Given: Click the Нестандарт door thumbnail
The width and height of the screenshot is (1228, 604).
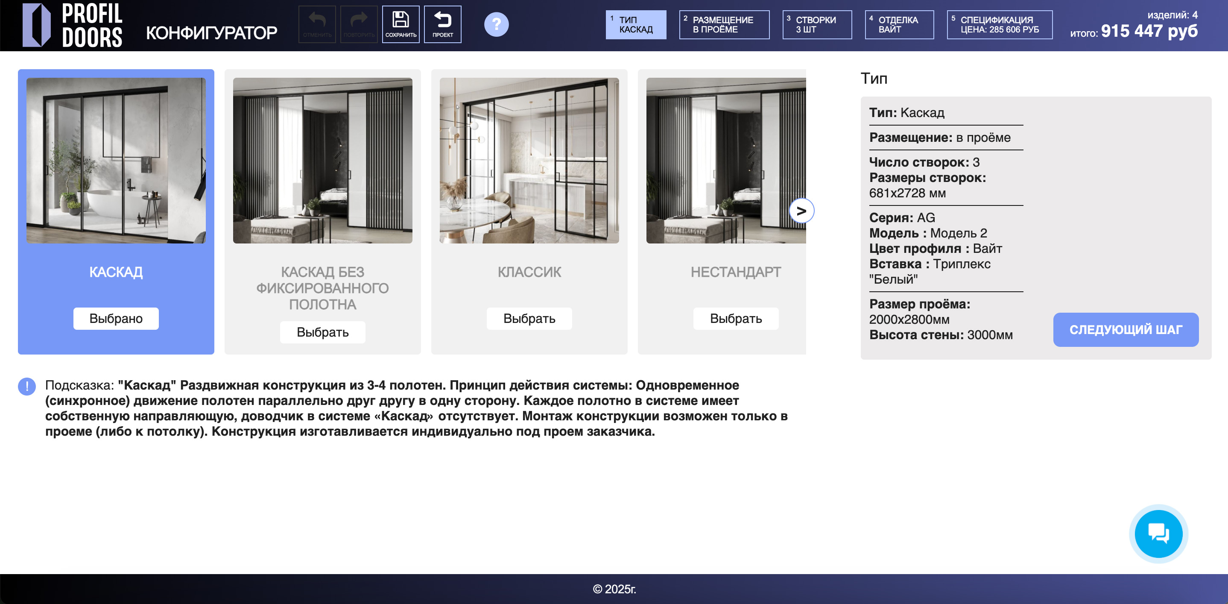Looking at the screenshot, I should (x=726, y=161).
